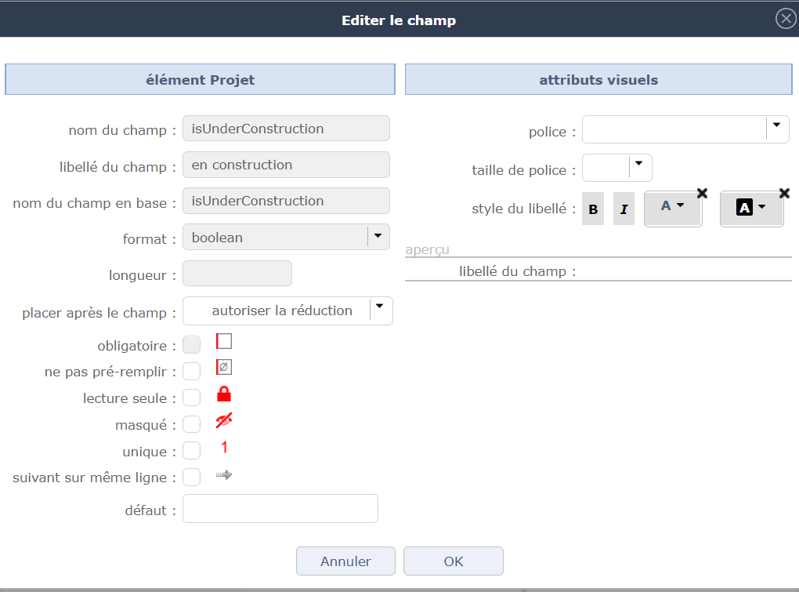Open the placer après le champ dropdown
Screen dimensions: 799x592
tap(380, 307)
